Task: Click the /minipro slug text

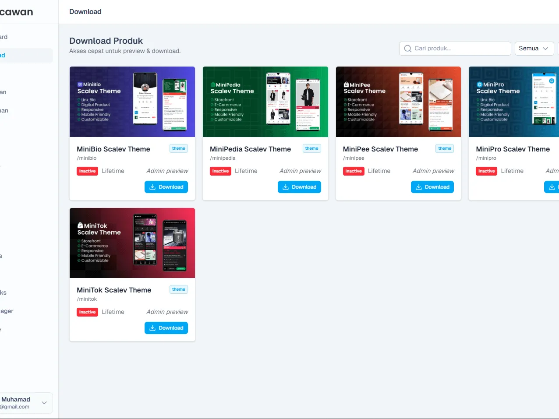Action: pyautogui.click(x=486, y=158)
